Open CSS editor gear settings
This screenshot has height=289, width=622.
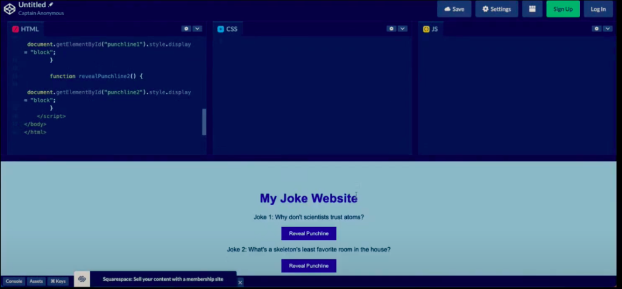392,29
